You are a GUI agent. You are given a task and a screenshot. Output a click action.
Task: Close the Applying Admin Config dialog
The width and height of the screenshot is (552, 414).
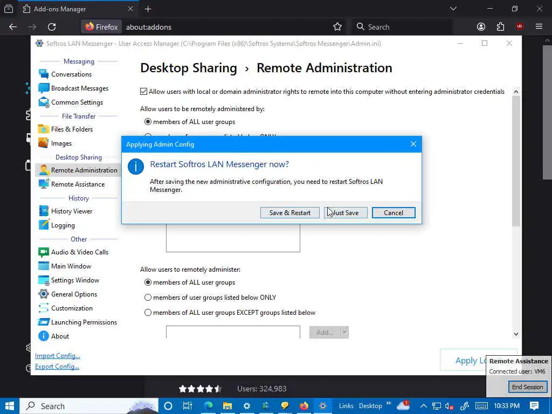point(413,144)
